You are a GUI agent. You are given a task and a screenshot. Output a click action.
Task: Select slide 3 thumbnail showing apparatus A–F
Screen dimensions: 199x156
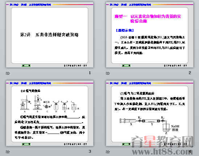pyautogui.click(x=50, y=113)
